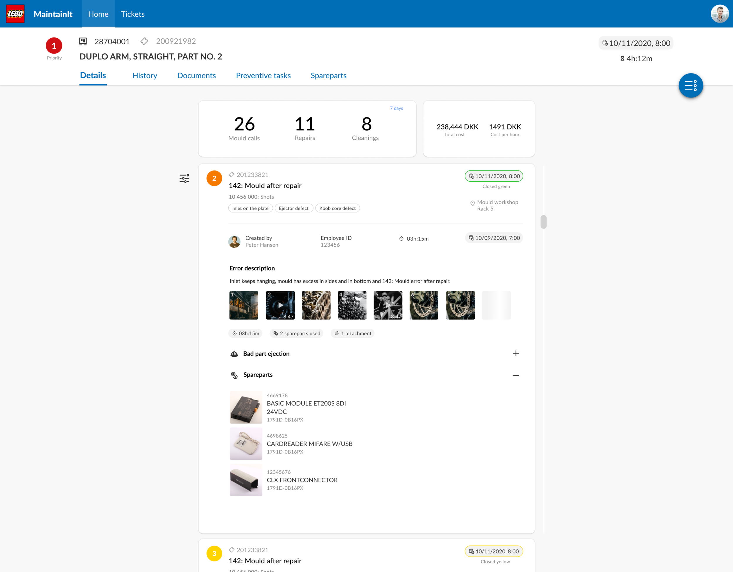Click the 1 attachment chip

[x=352, y=333]
